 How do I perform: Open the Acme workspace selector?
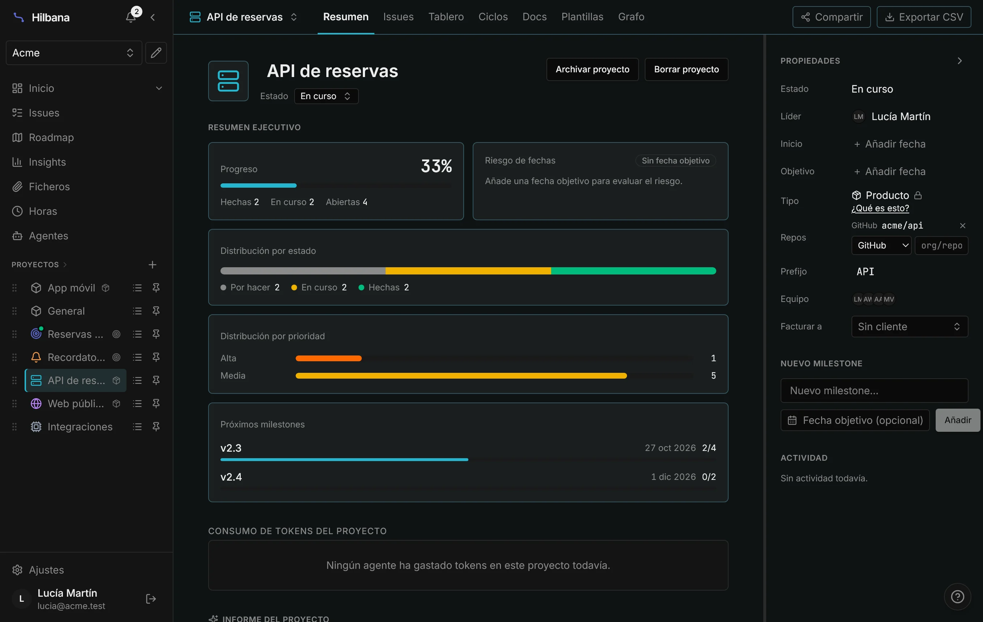pyautogui.click(x=74, y=53)
